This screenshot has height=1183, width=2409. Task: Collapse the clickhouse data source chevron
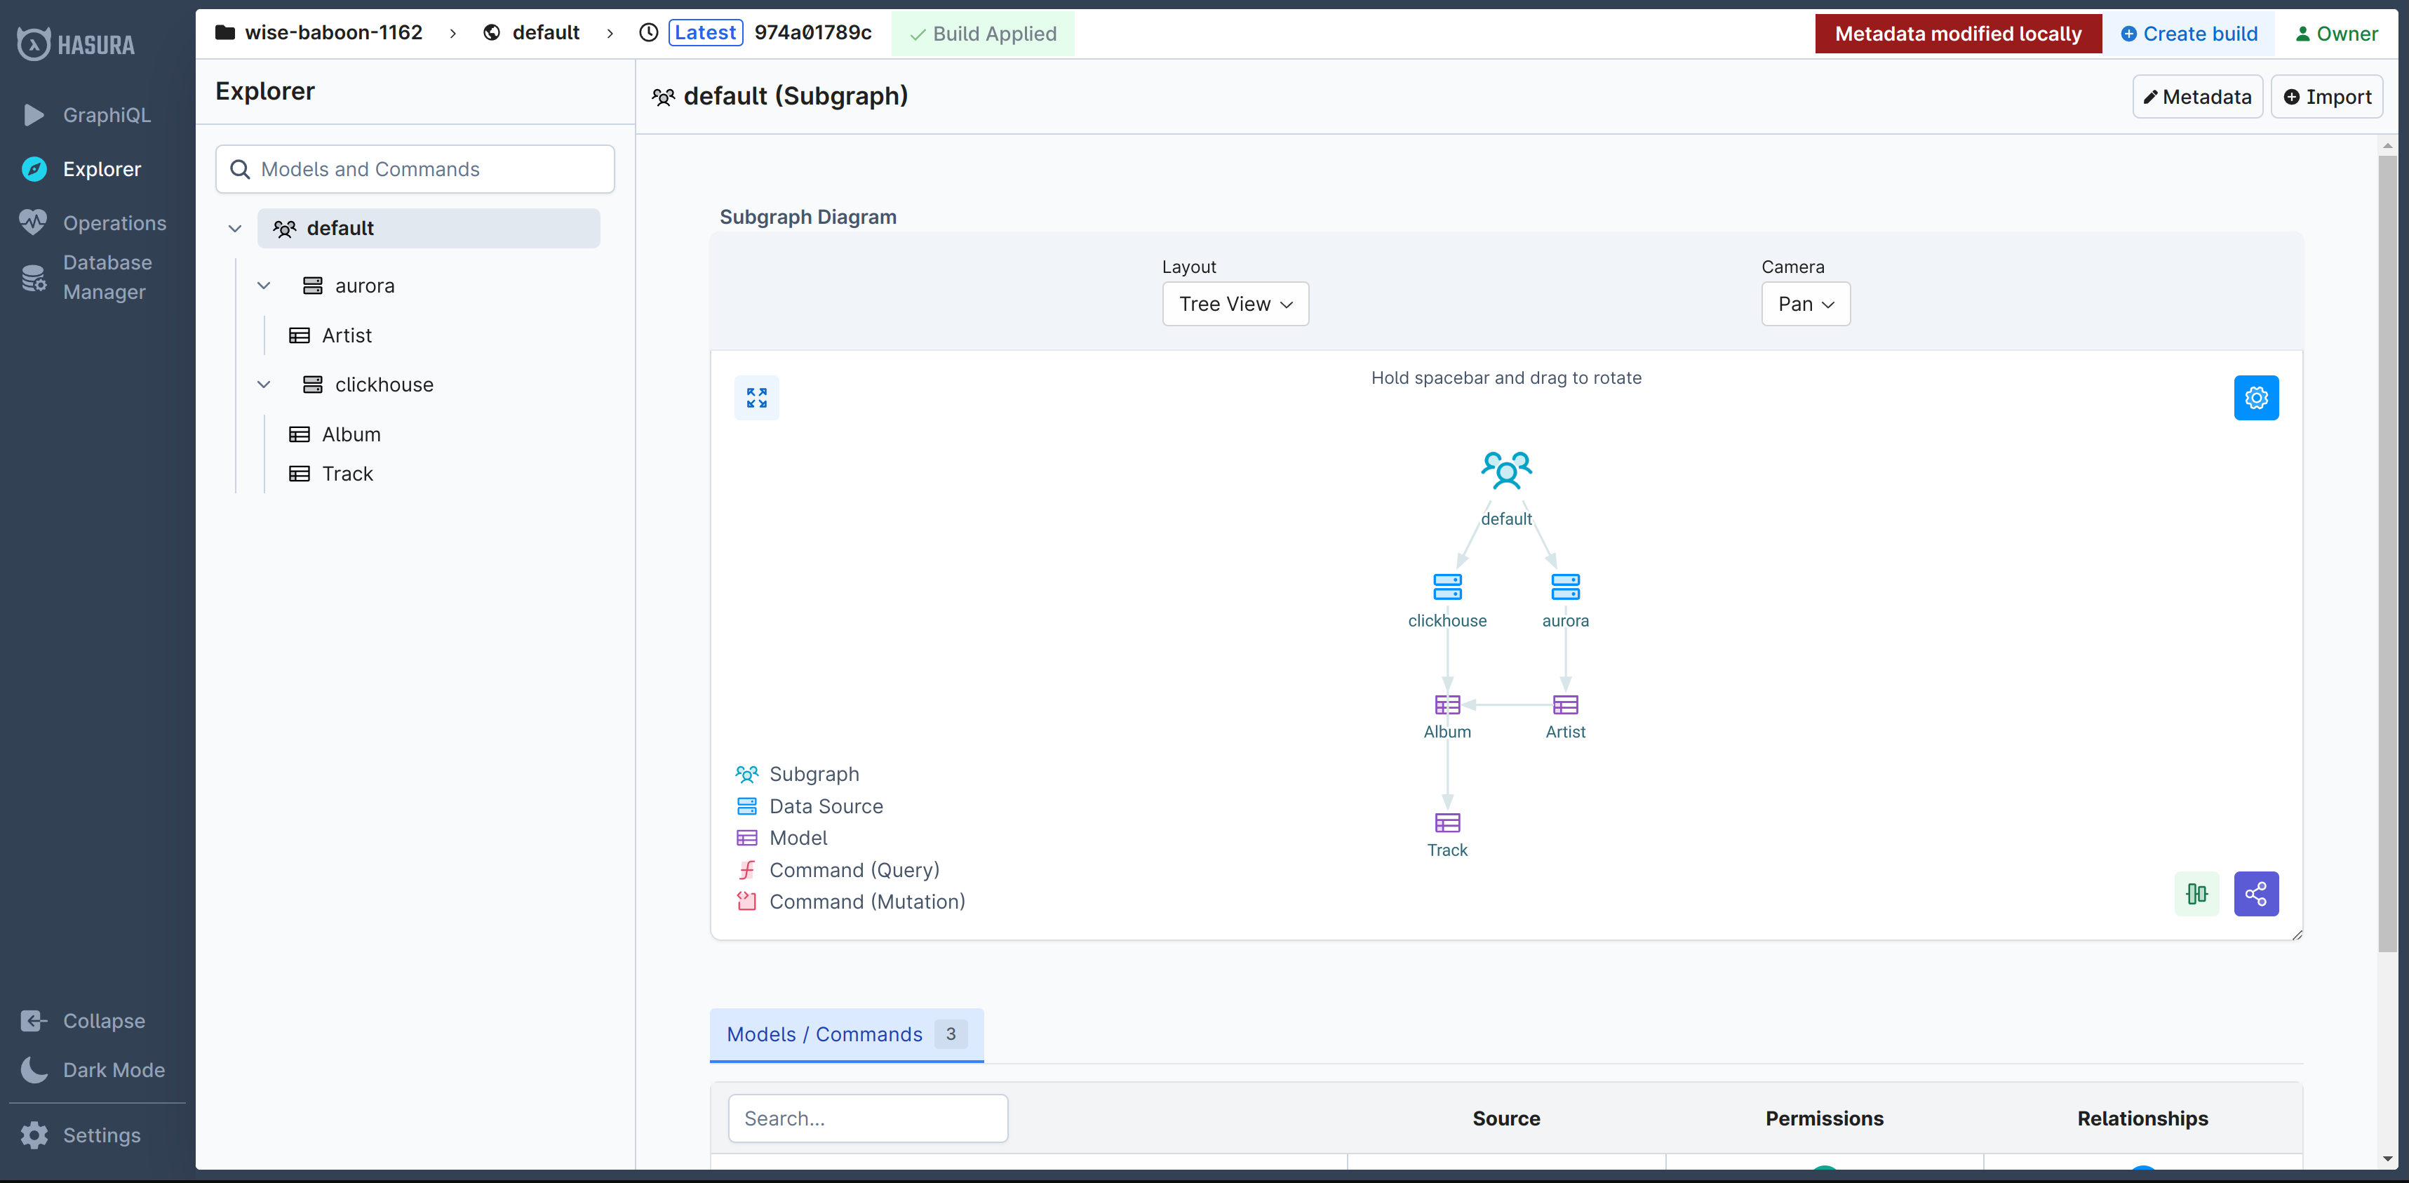tap(264, 385)
